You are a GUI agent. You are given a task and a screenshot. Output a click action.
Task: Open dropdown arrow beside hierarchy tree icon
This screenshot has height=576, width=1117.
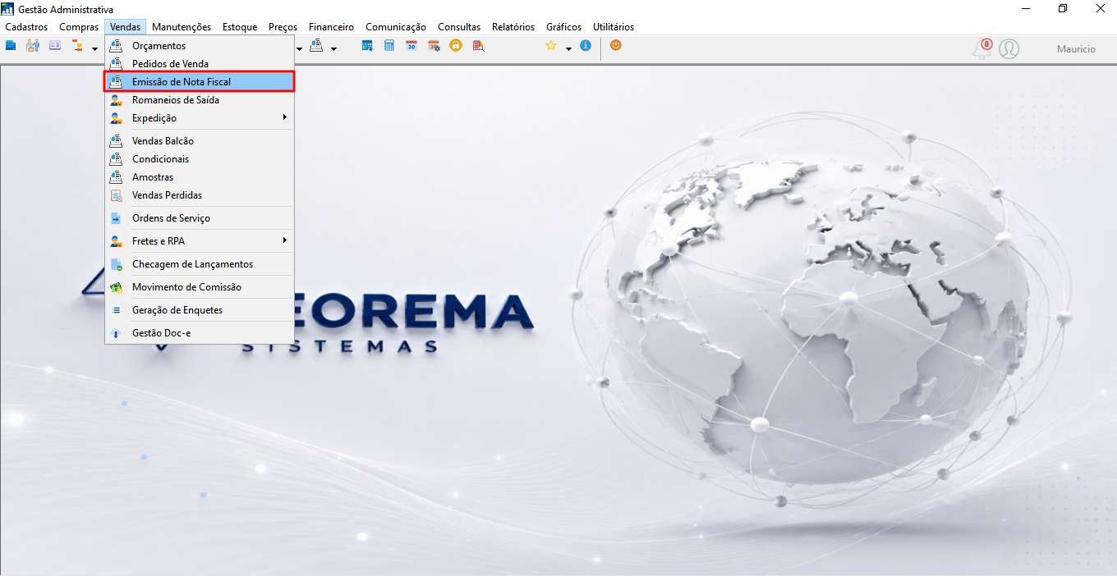point(94,48)
